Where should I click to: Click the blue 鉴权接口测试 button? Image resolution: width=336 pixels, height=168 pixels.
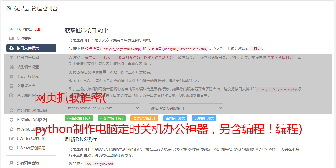coord(175,118)
